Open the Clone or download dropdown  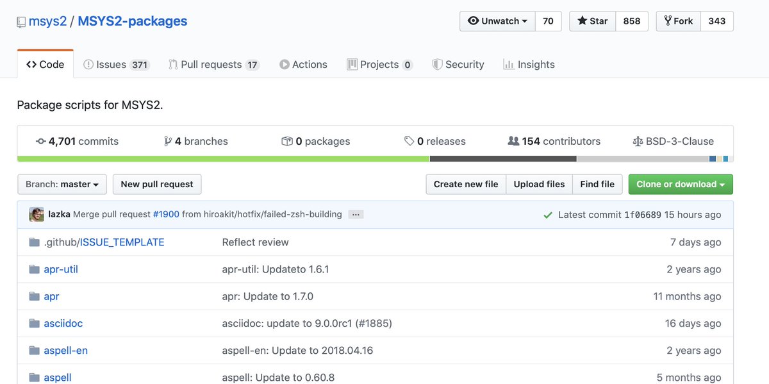click(681, 184)
